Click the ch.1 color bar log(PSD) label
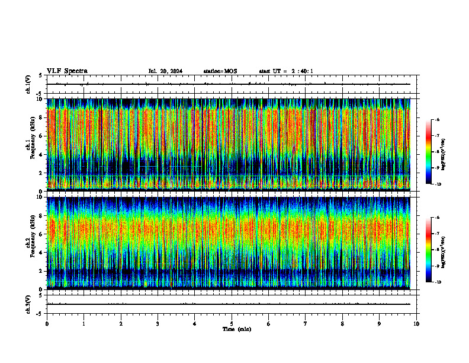The height and width of the screenshot is (363, 469). [x=444, y=155]
